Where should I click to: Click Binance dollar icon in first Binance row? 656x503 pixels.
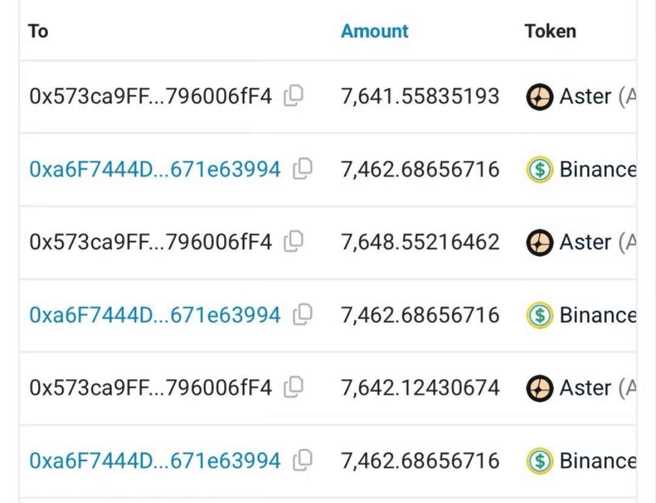click(539, 169)
